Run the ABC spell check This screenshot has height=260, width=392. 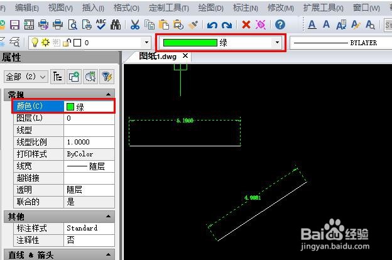(x=101, y=24)
